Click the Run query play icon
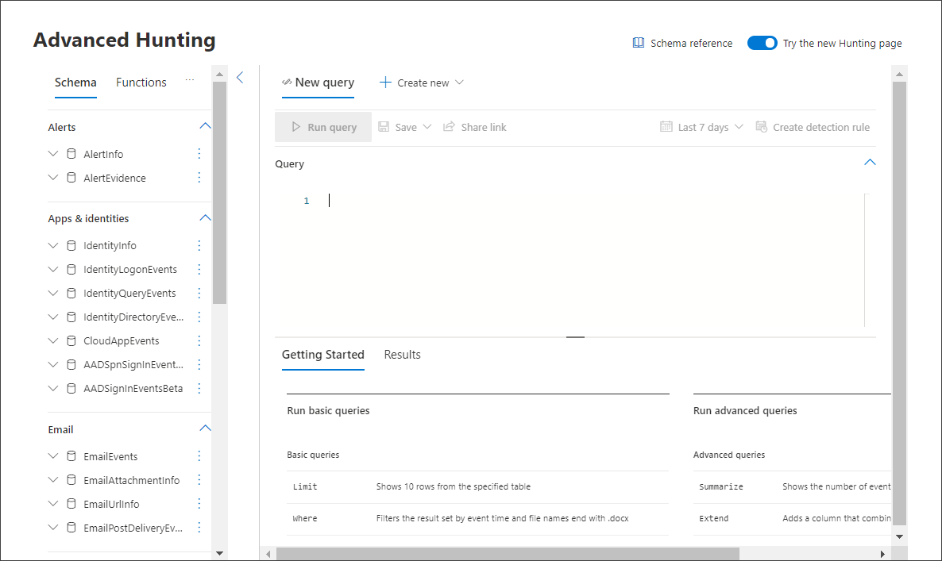Viewport: 942px width, 561px height. click(x=296, y=127)
